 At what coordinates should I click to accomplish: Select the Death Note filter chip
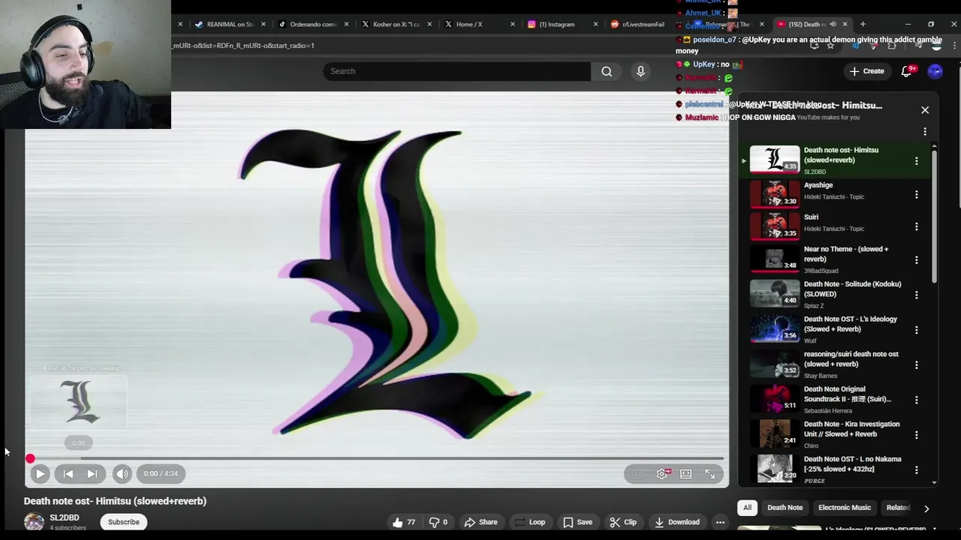(x=785, y=508)
